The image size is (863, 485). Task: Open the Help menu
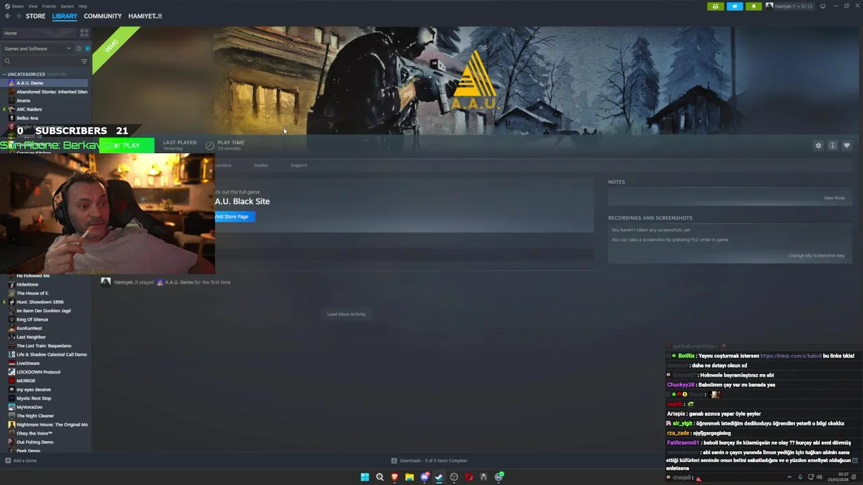coord(82,6)
